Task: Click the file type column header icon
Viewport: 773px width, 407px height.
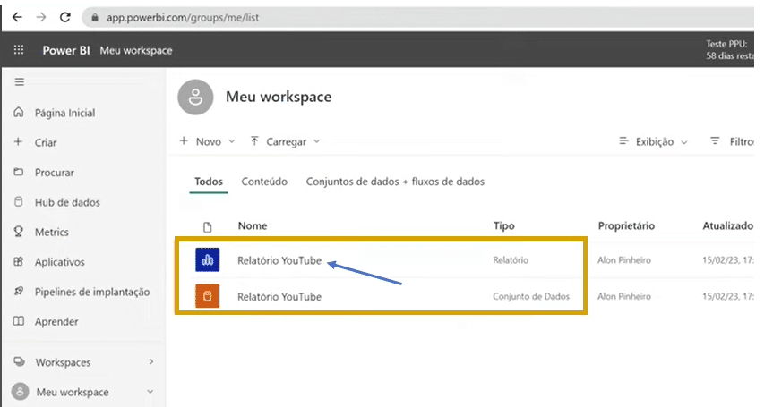Action: tap(208, 226)
